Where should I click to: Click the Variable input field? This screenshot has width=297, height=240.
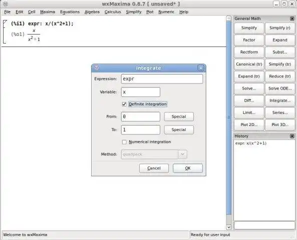(141, 92)
